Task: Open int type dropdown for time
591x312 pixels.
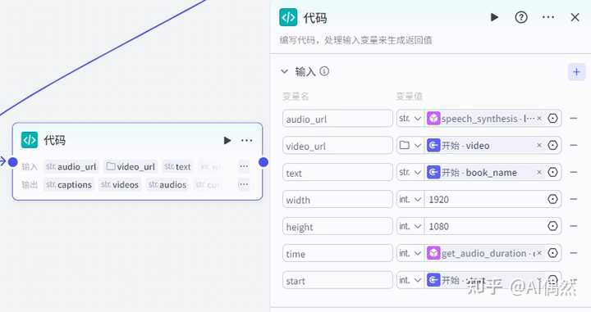Action: tap(410, 253)
